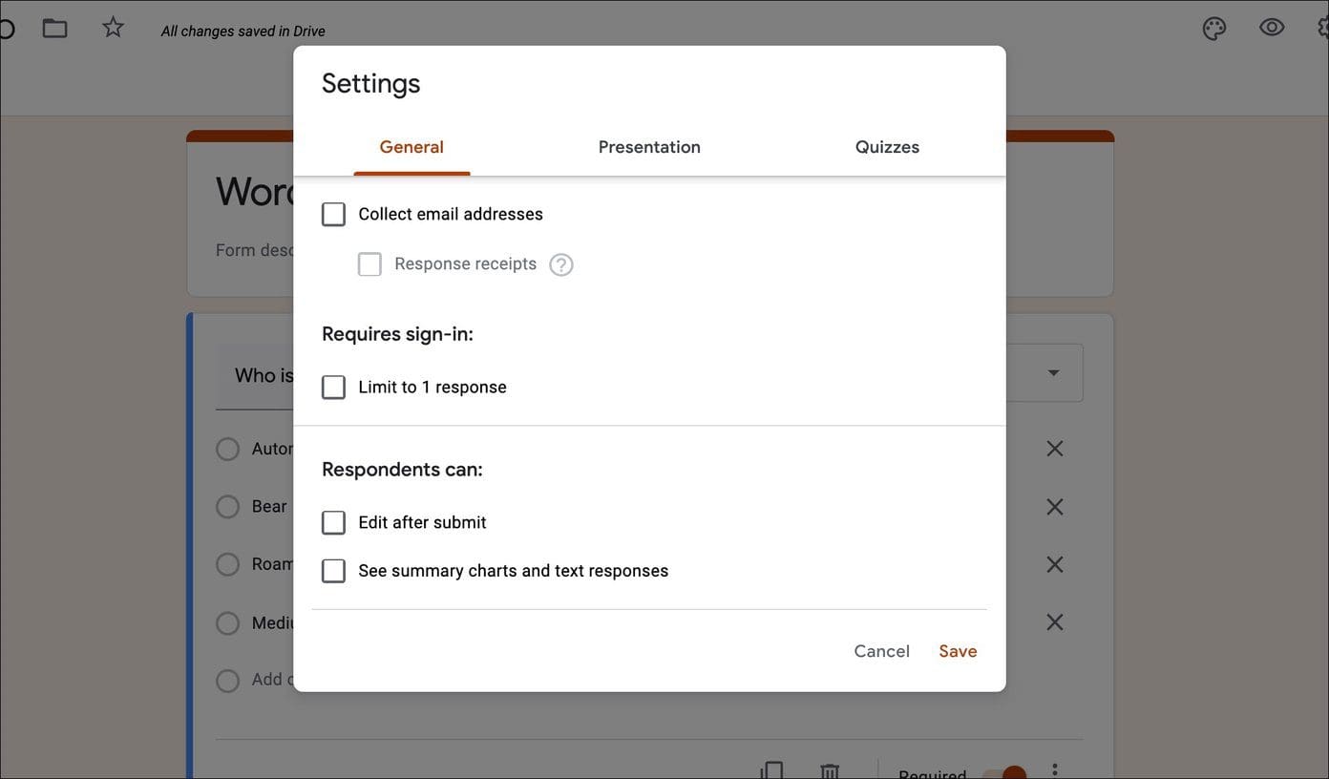Image resolution: width=1329 pixels, height=779 pixels.
Task: Open the theme color palette
Action: click(1213, 29)
